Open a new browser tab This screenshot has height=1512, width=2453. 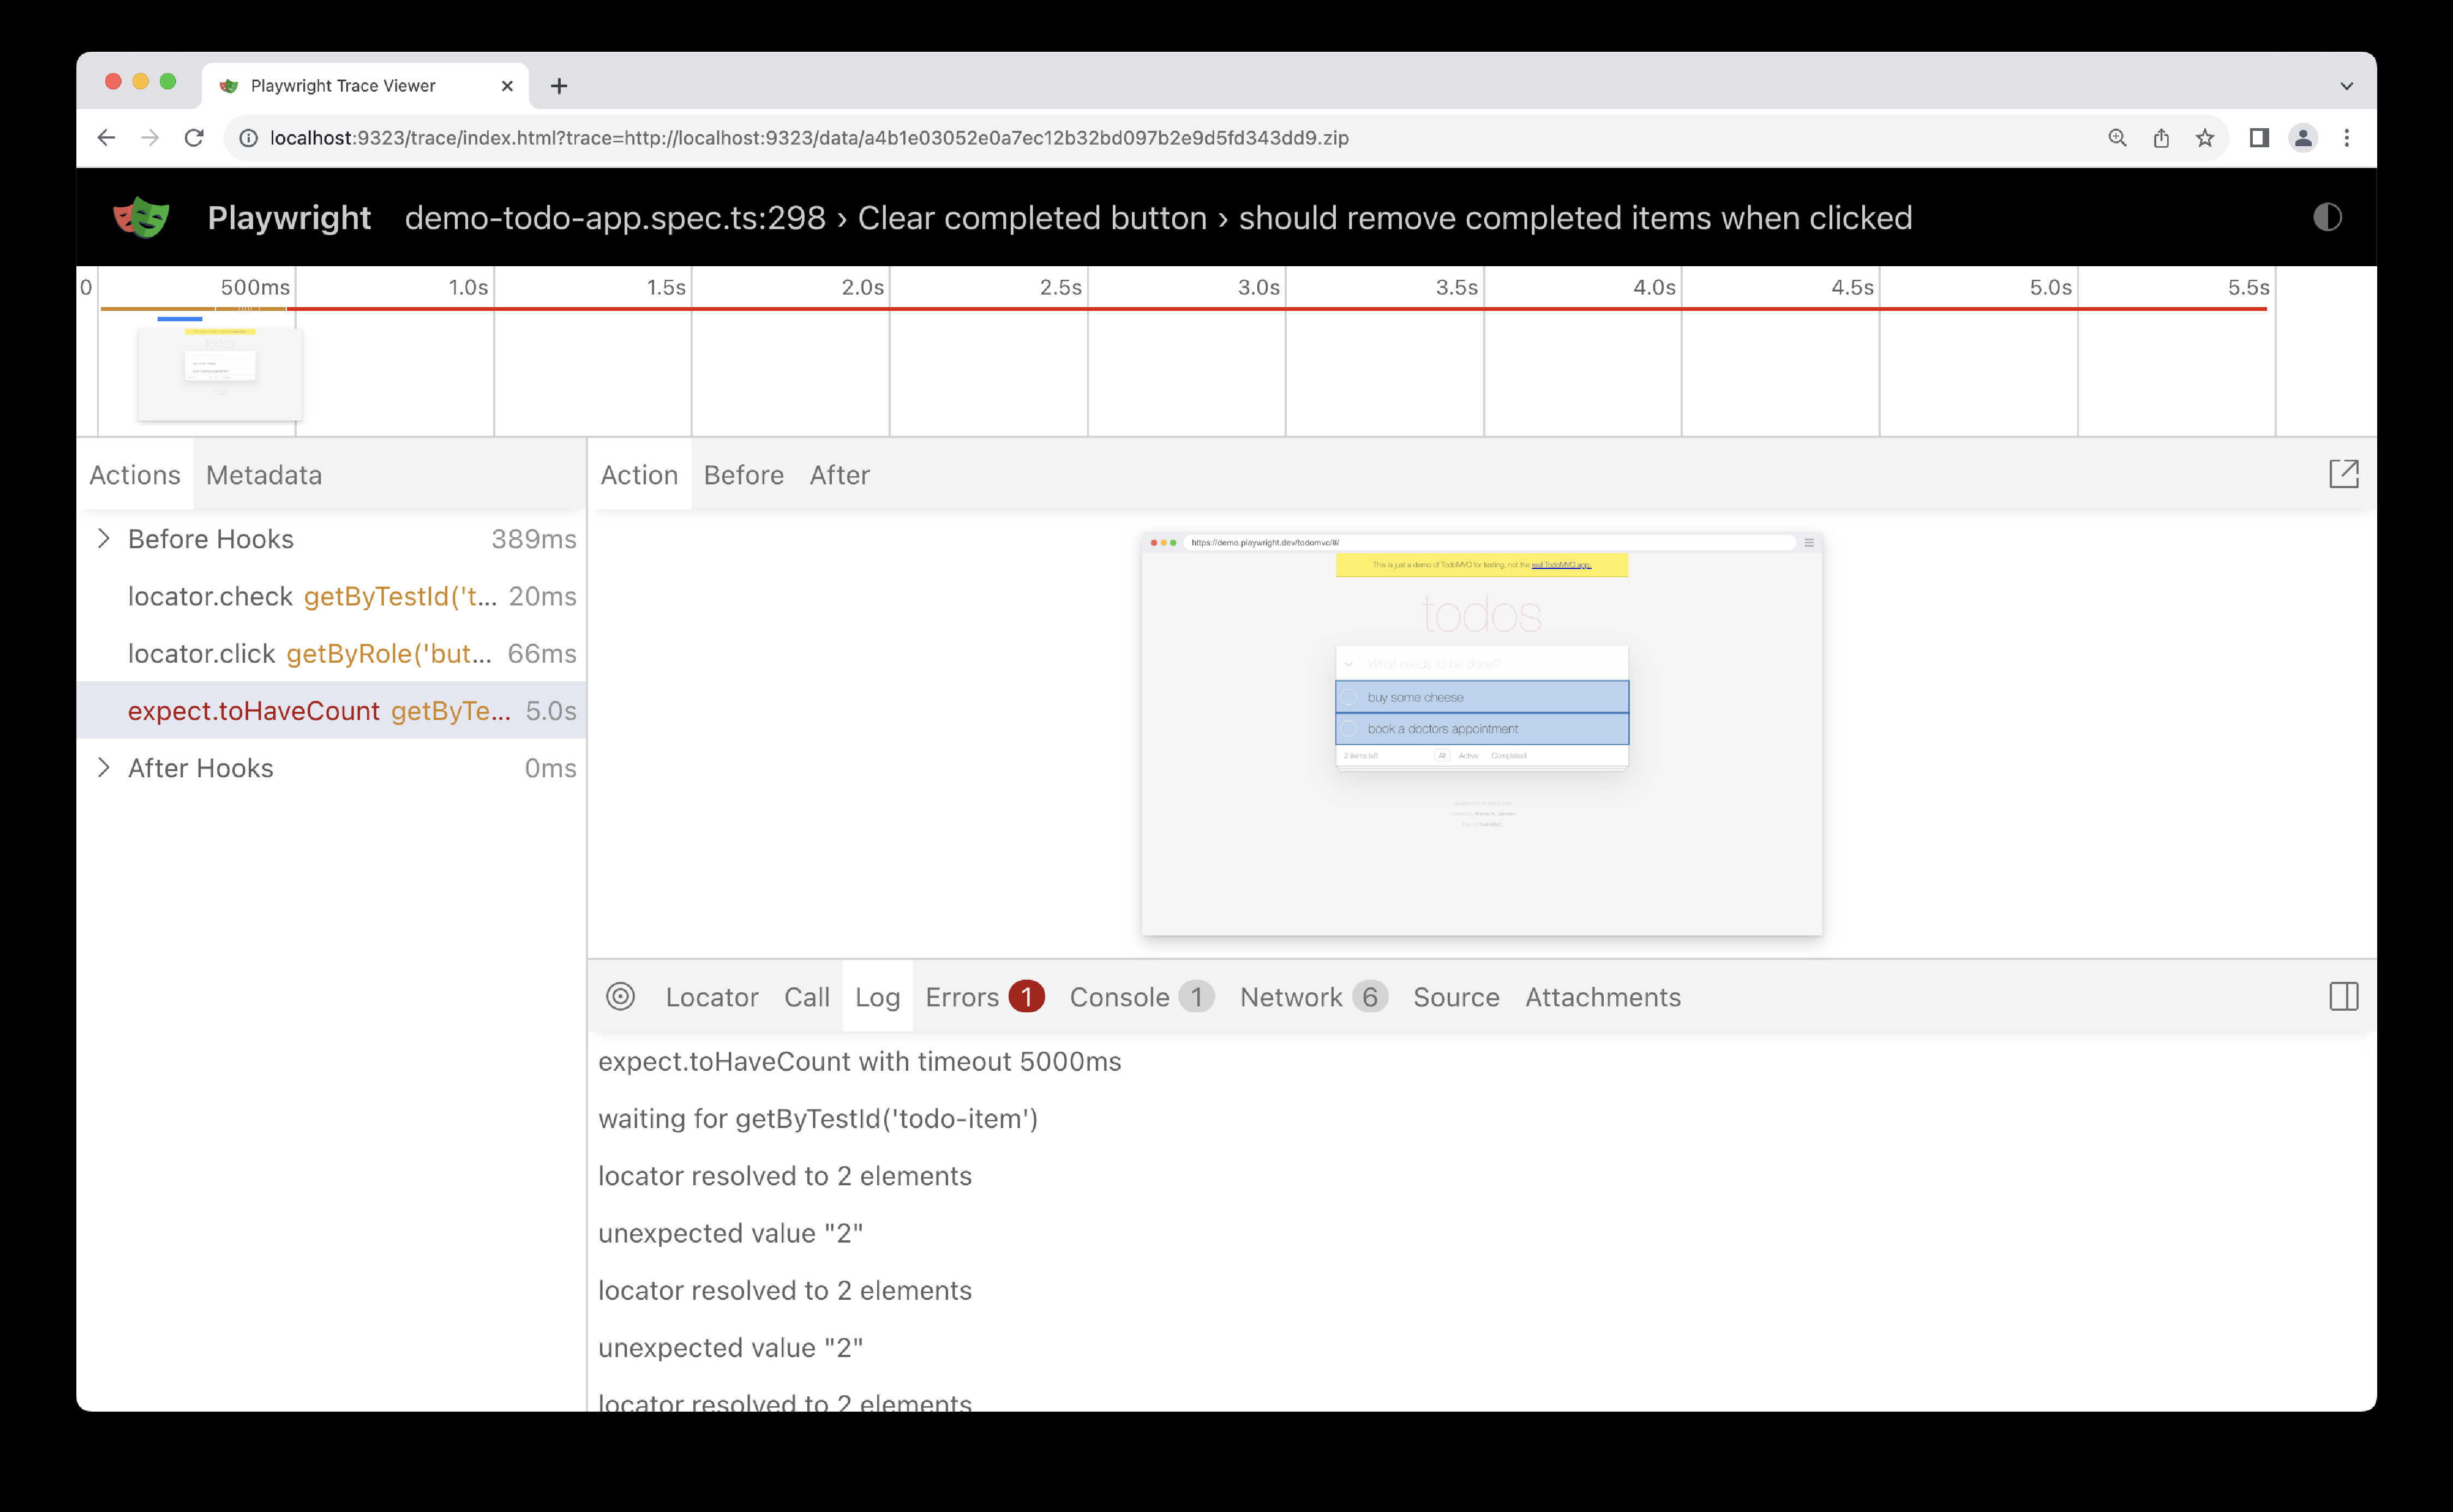(559, 86)
